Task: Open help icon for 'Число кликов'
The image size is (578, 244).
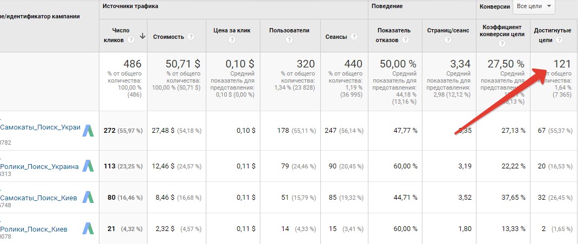Action: 131,40
